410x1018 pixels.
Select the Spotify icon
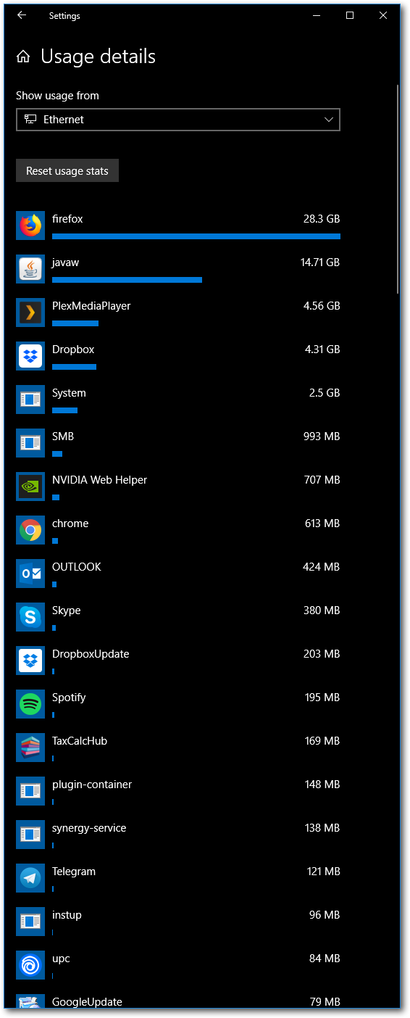30,704
